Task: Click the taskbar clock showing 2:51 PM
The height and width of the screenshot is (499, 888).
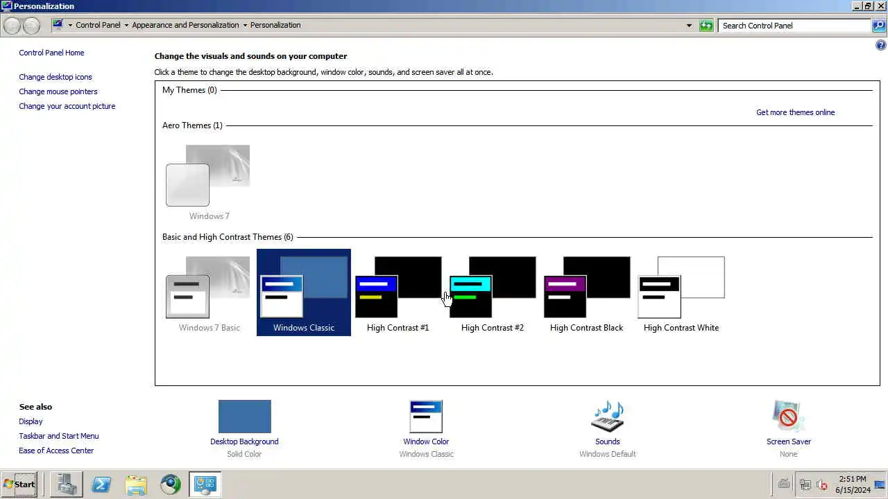Action: click(853, 484)
